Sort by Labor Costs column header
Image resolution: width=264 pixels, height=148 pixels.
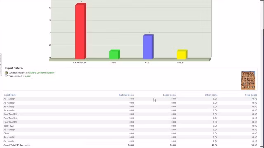[x=170, y=95]
